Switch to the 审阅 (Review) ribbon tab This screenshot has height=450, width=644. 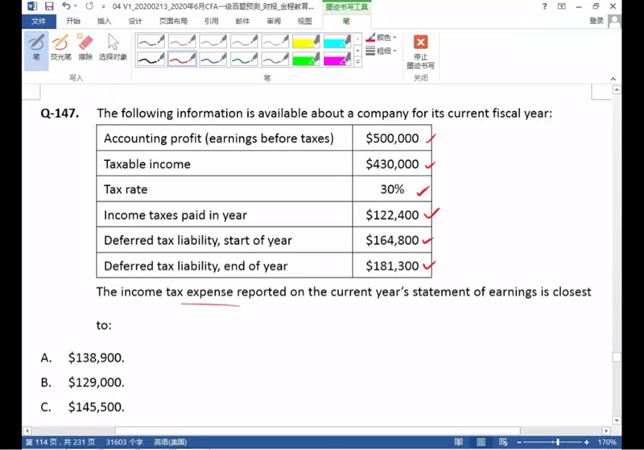274,21
